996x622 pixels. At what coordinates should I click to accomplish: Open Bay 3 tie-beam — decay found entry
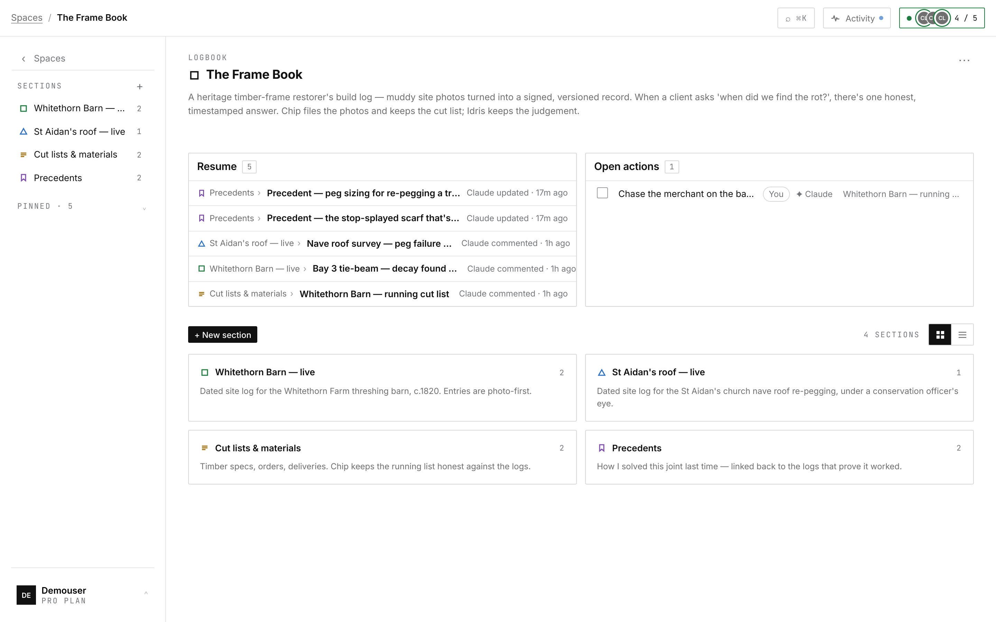click(x=382, y=268)
